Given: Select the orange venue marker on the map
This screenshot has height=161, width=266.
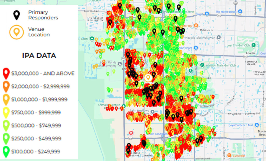Looking at the screenshot, I should 148,78.
